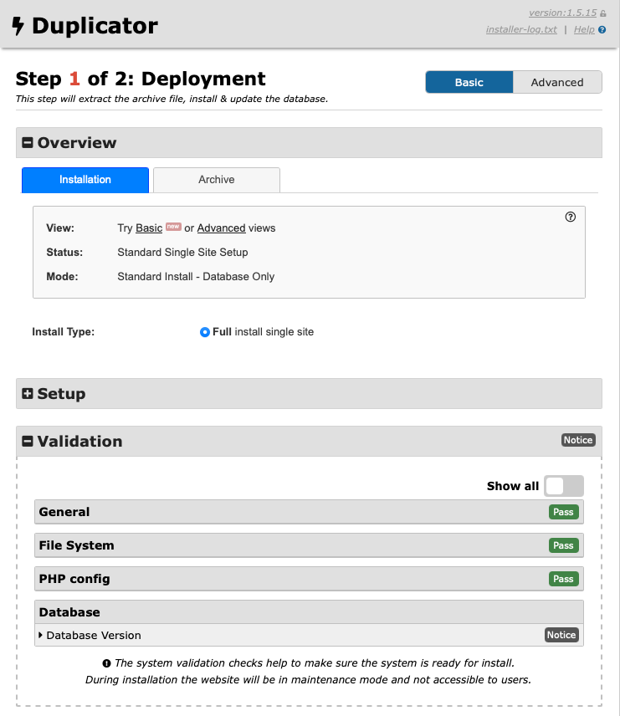Image resolution: width=620 pixels, height=716 pixels.
Task: Switch to Advanced mode
Action: pyautogui.click(x=556, y=82)
